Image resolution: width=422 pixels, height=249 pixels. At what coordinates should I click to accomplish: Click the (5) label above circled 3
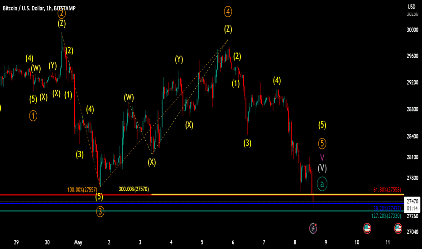(99, 197)
